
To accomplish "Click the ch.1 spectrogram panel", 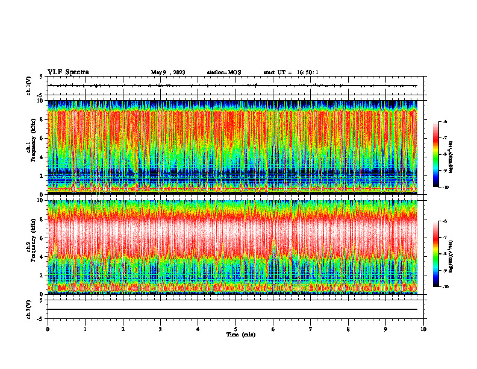I will (x=232, y=147).
